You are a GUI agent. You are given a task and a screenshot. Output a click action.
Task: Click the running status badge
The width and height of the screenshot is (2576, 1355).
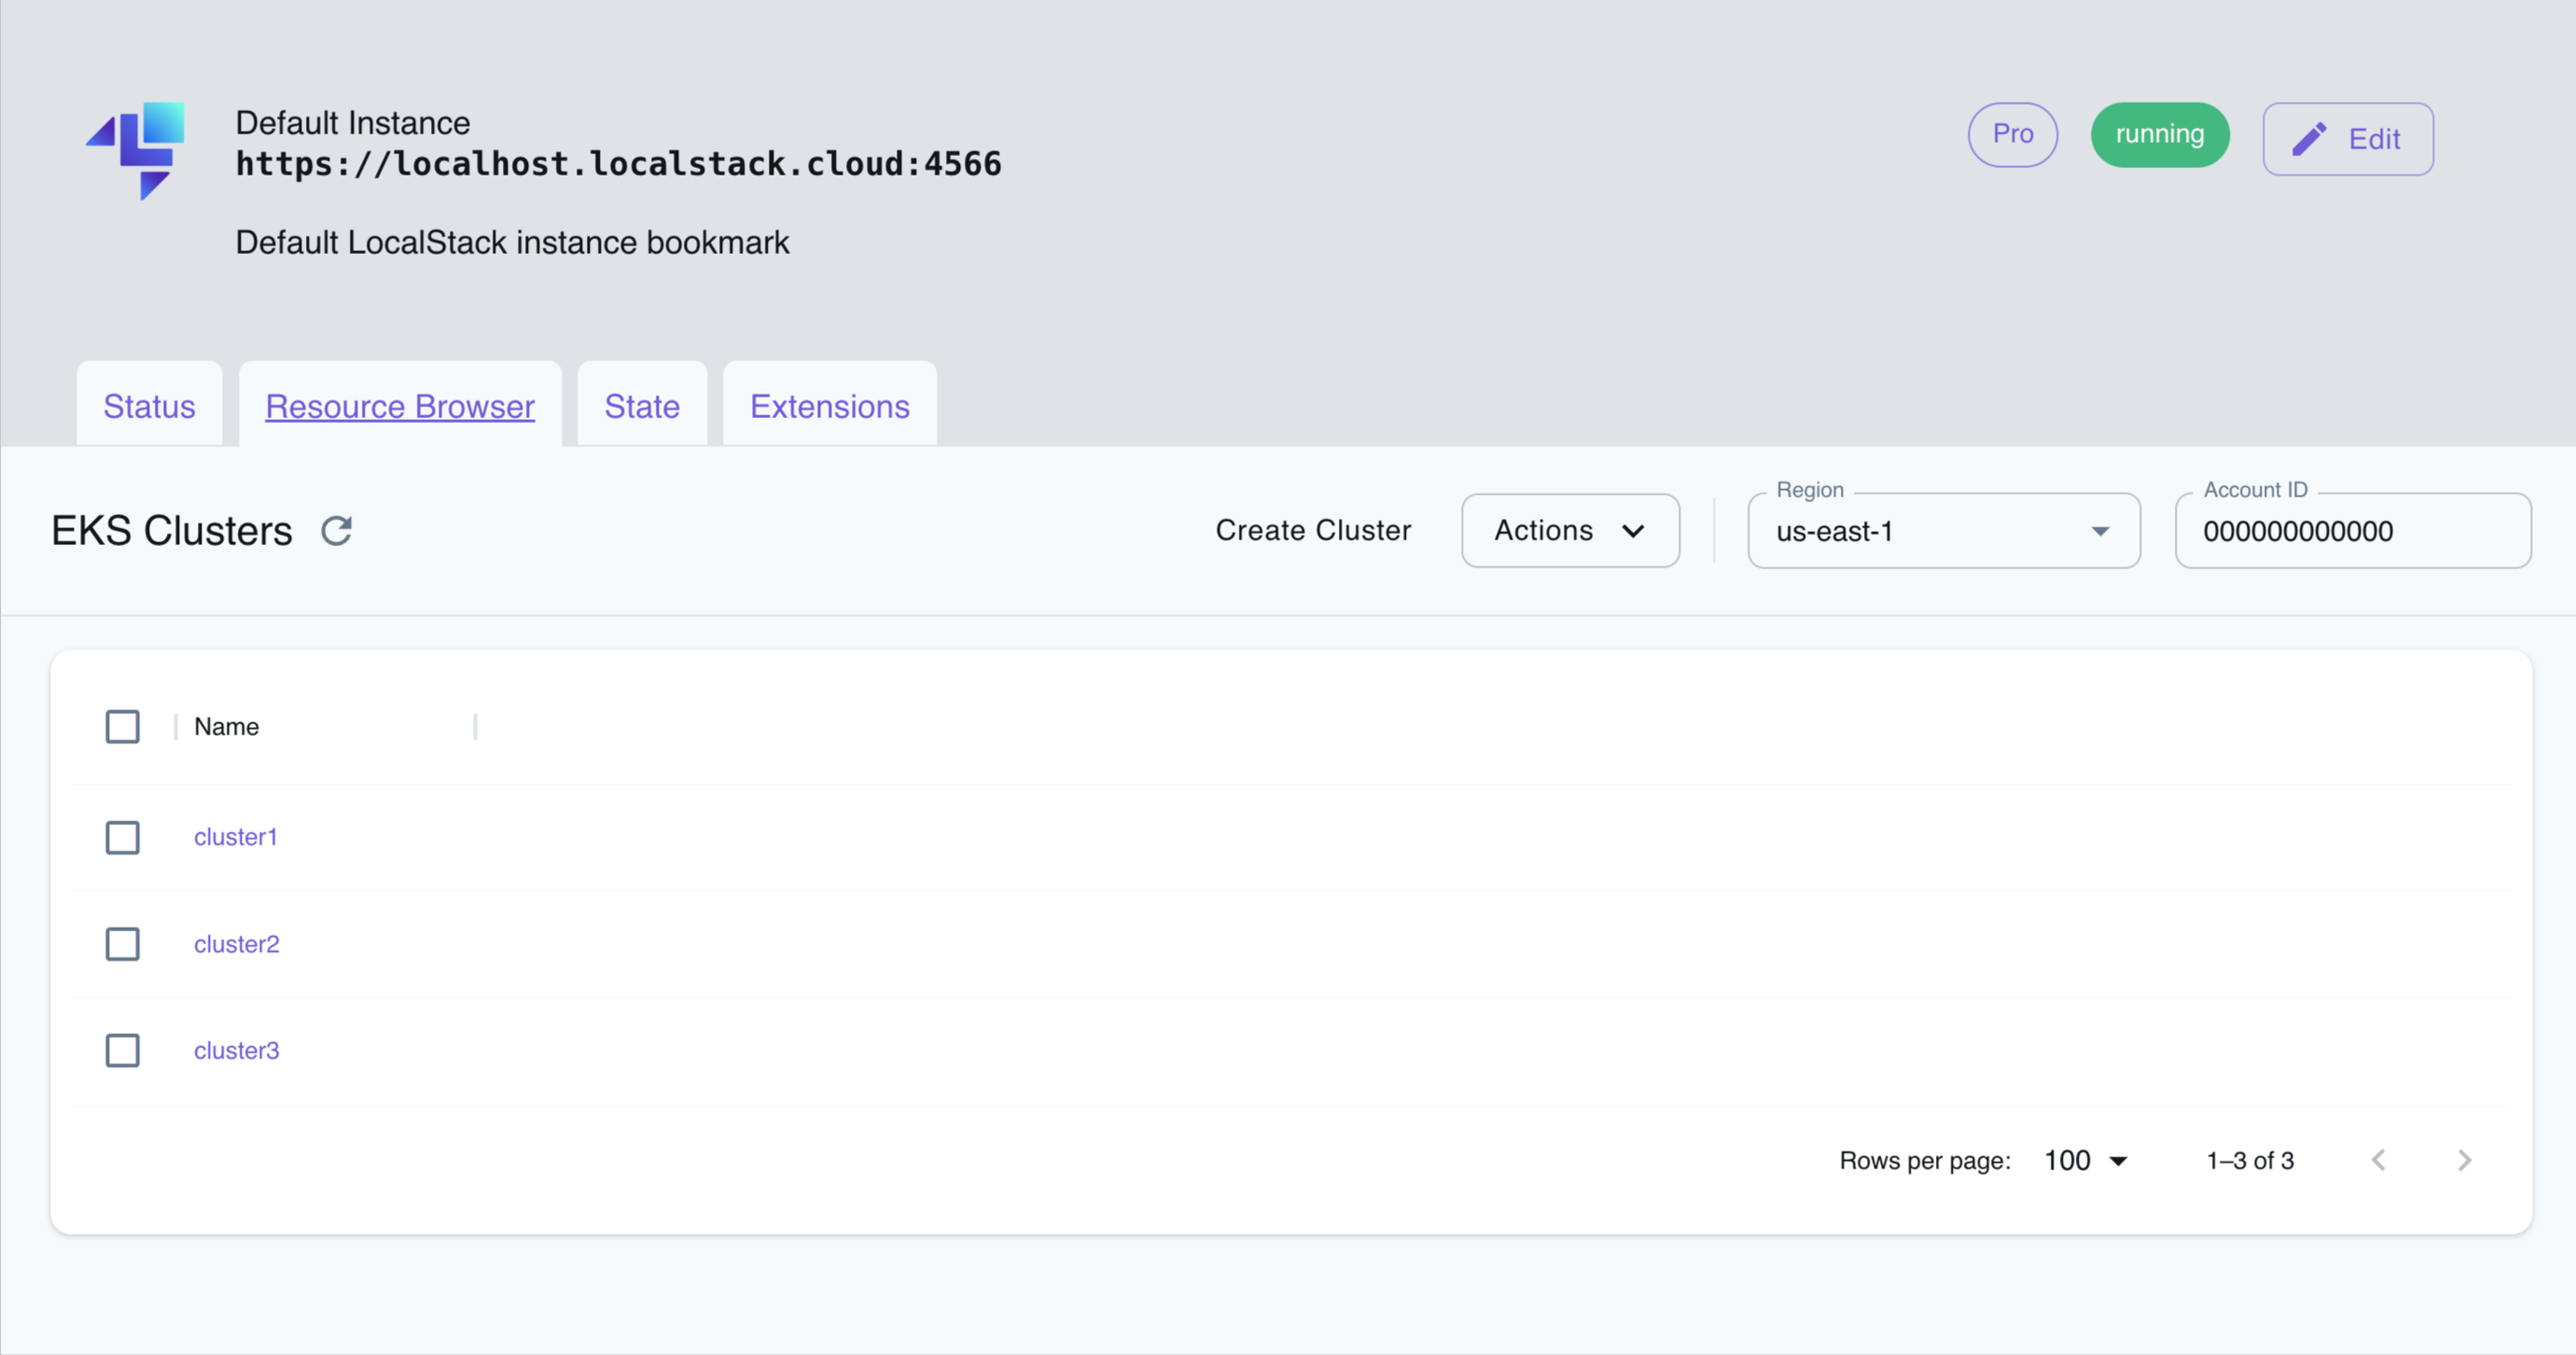2159,134
